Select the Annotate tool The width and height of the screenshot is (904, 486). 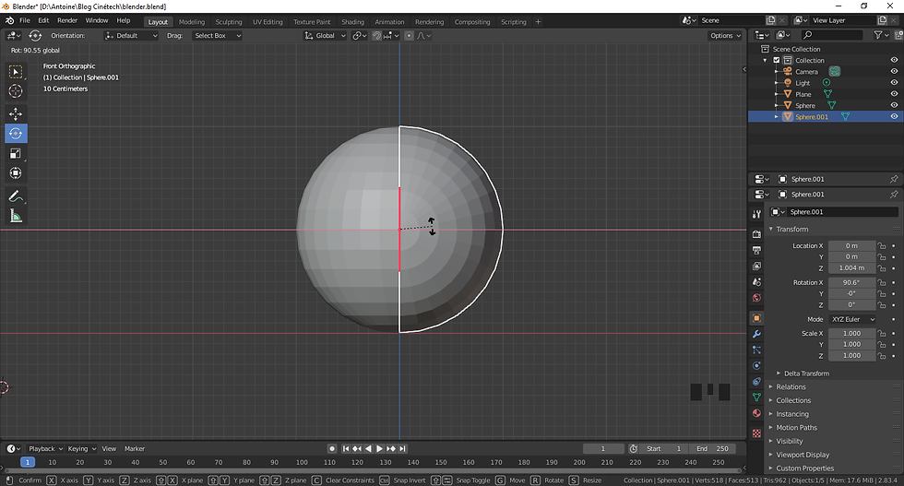coord(16,196)
